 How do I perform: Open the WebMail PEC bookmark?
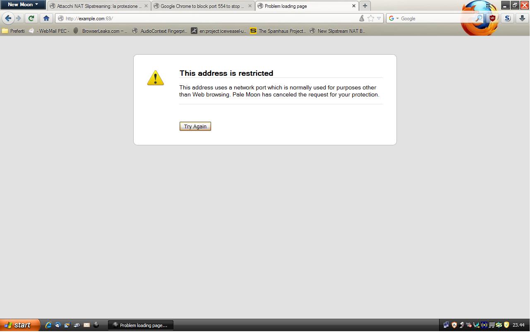(x=49, y=31)
